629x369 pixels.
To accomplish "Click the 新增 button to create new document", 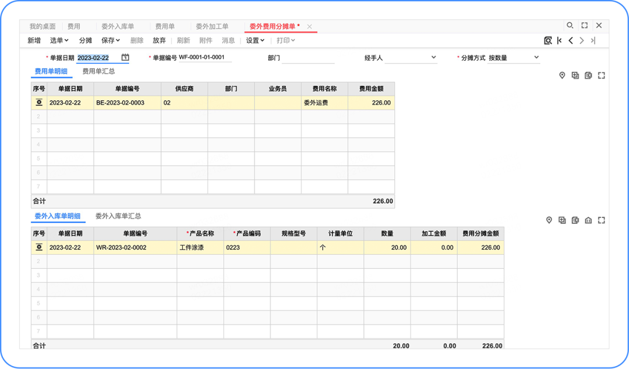I will pyautogui.click(x=34, y=40).
